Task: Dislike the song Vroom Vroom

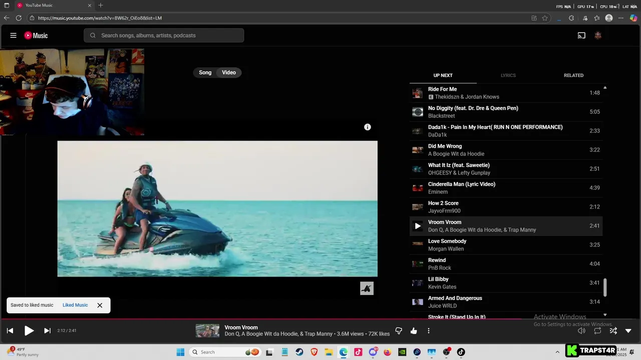Action: point(399,330)
